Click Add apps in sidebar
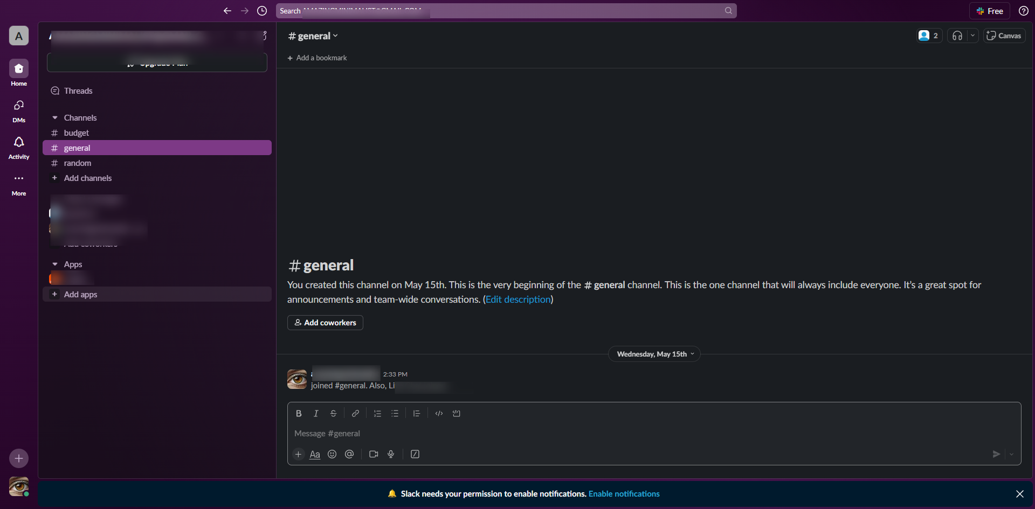The width and height of the screenshot is (1035, 509). pos(157,295)
